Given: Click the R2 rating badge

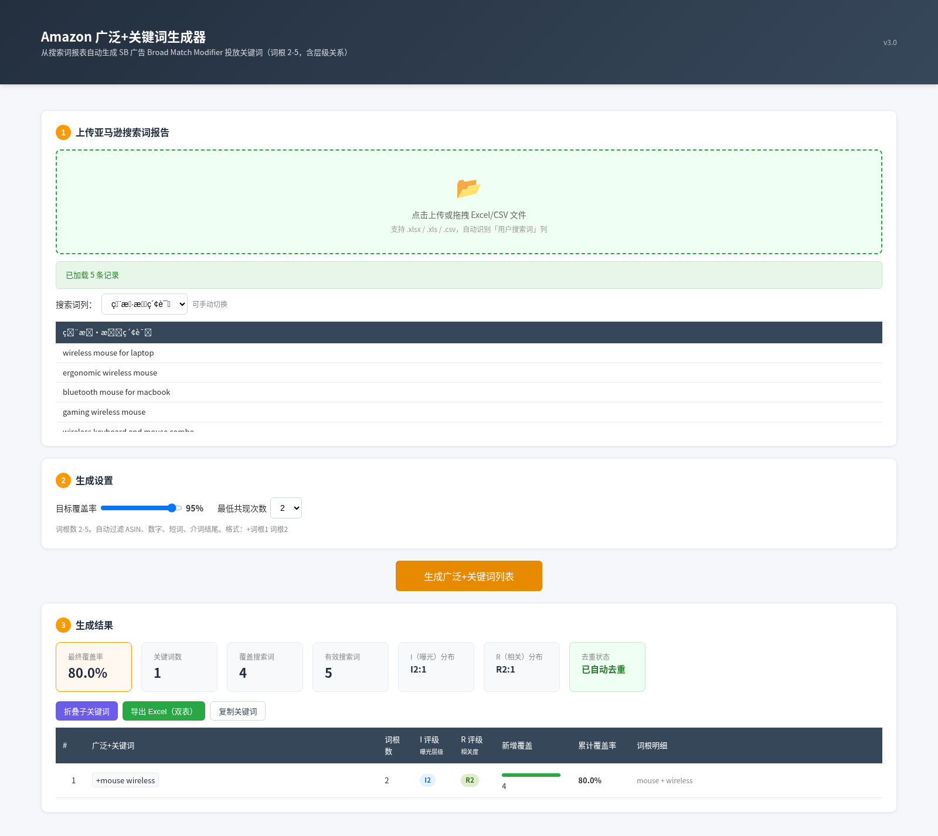Looking at the screenshot, I should coord(470,780).
